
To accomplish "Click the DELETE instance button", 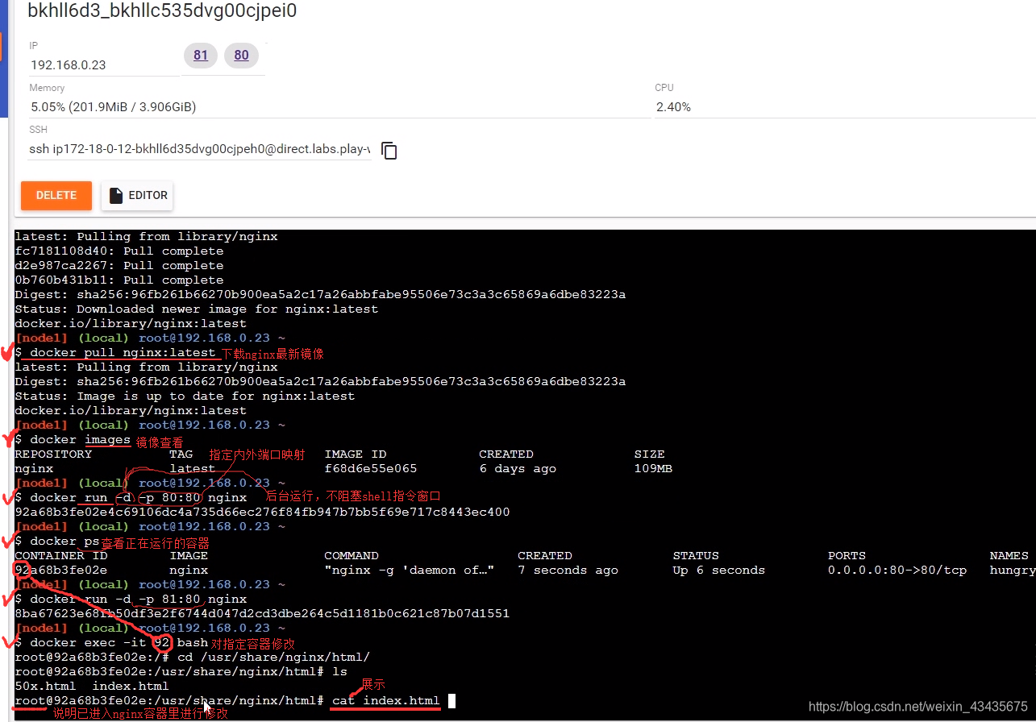I will [x=56, y=195].
